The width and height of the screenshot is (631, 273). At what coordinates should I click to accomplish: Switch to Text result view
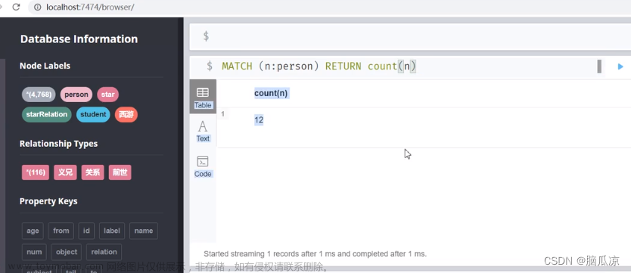coord(203,131)
